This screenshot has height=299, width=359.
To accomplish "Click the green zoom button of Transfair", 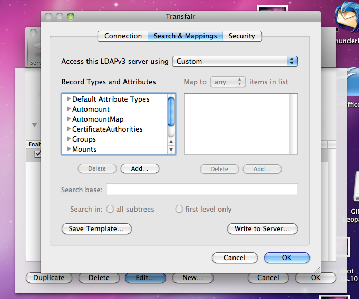I will tap(71, 16).
